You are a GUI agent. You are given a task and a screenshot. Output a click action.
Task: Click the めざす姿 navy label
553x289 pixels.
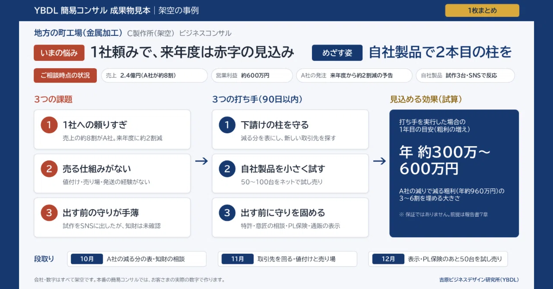coord(337,53)
